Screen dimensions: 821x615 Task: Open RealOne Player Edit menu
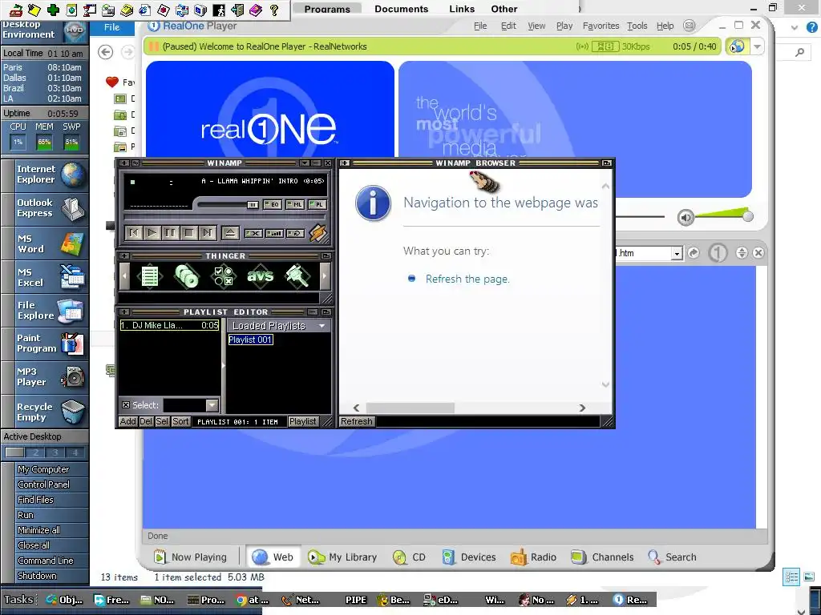pos(508,26)
